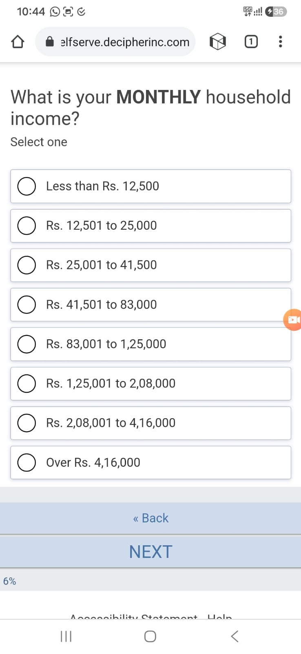301x654 pixels.
Task: Select "Less than Rs. 12,500" option
Action: [x=150, y=186]
